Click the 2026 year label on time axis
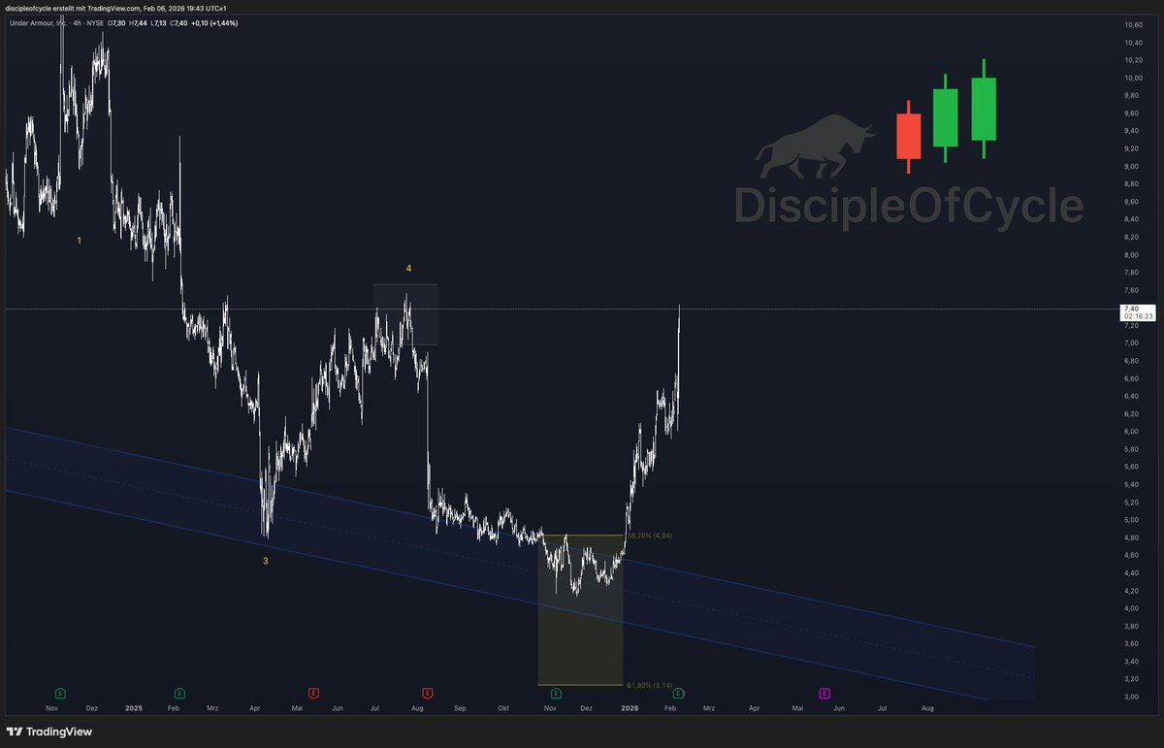The width and height of the screenshot is (1164, 748). [630, 708]
